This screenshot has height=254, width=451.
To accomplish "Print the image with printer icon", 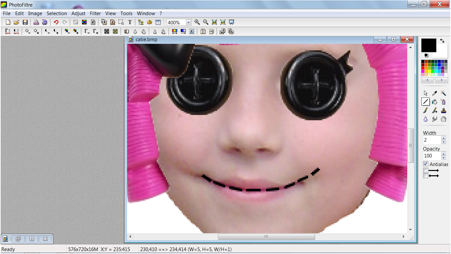I will pyautogui.click(x=36, y=22).
